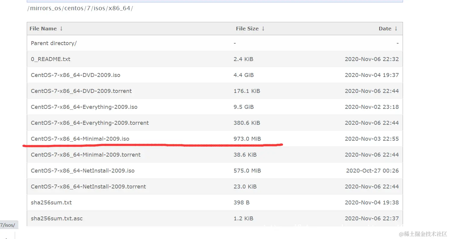This screenshot has height=239, width=449.
Task: Download CentOS-7-x86_64-NetInstall-2009.torrent
Action: (x=88, y=187)
